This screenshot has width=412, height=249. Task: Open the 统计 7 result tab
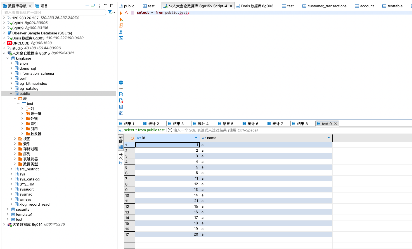275,124
